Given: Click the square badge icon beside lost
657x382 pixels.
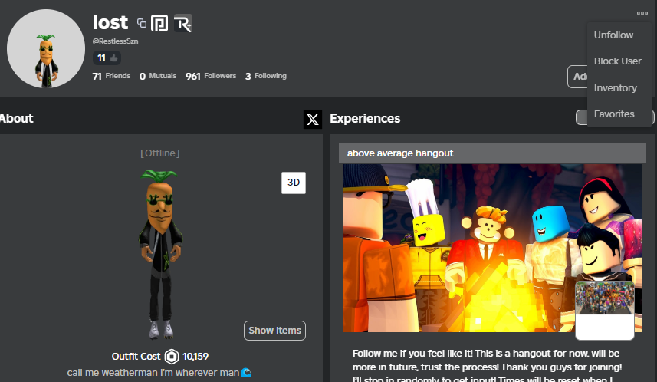Looking at the screenshot, I should [159, 23].
